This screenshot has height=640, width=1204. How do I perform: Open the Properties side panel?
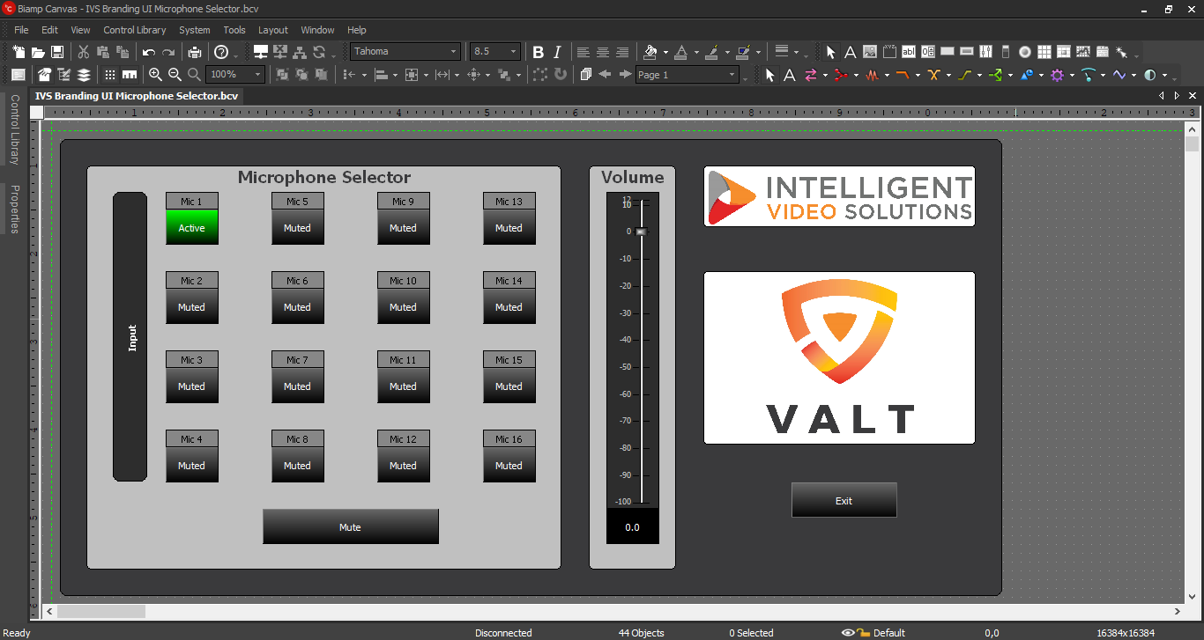[x=14, y=210]
